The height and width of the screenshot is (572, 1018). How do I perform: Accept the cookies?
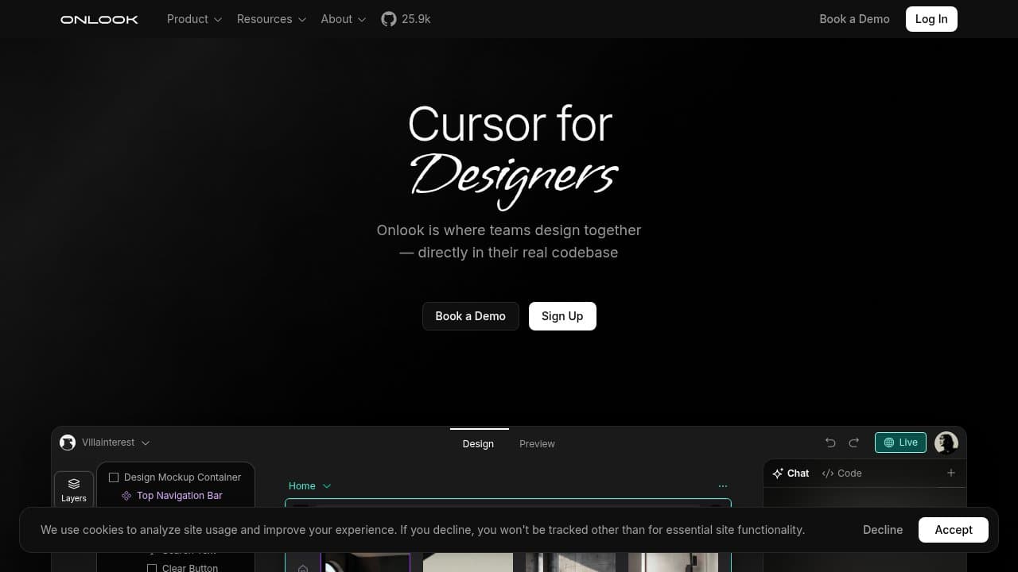point(954,530)
